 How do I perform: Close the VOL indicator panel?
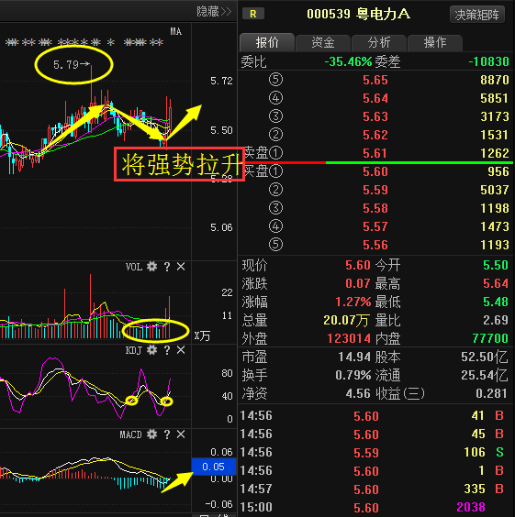(x=181, y=267)
